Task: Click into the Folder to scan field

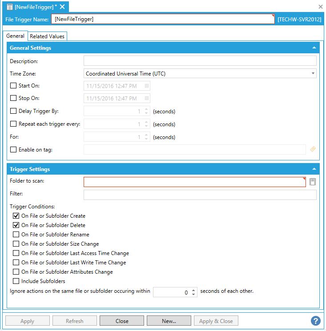Action: pos(194,182)
